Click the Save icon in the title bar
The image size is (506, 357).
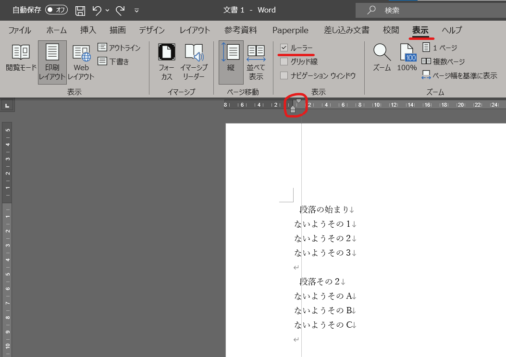80,10
